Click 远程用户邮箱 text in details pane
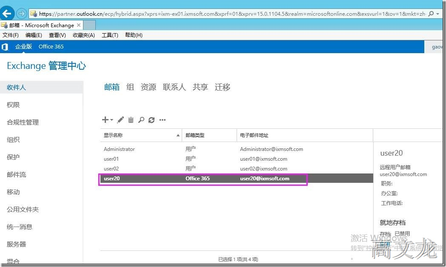The image size is (446, 267). [395, 167]
